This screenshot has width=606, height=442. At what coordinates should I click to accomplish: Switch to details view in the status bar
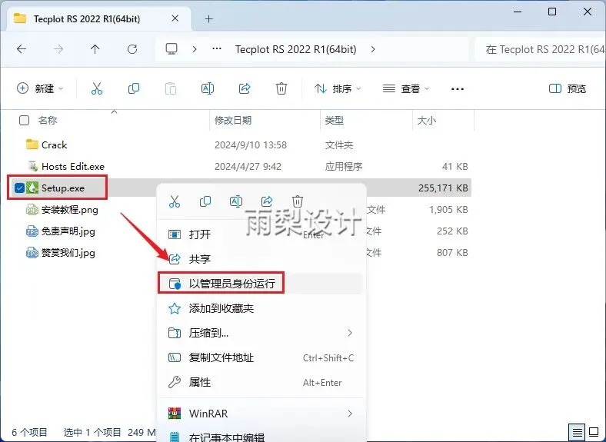click(577, 432)
